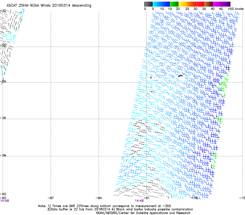Select the green 15-20 knots legend segment

(174, 4)
